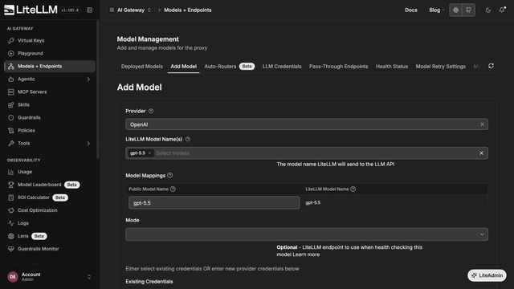The height and width of the screenshot is (289, 514).
Task: Click the gpt-5.5 LiteLLM Model Name cell
Action: coord(313,202)
